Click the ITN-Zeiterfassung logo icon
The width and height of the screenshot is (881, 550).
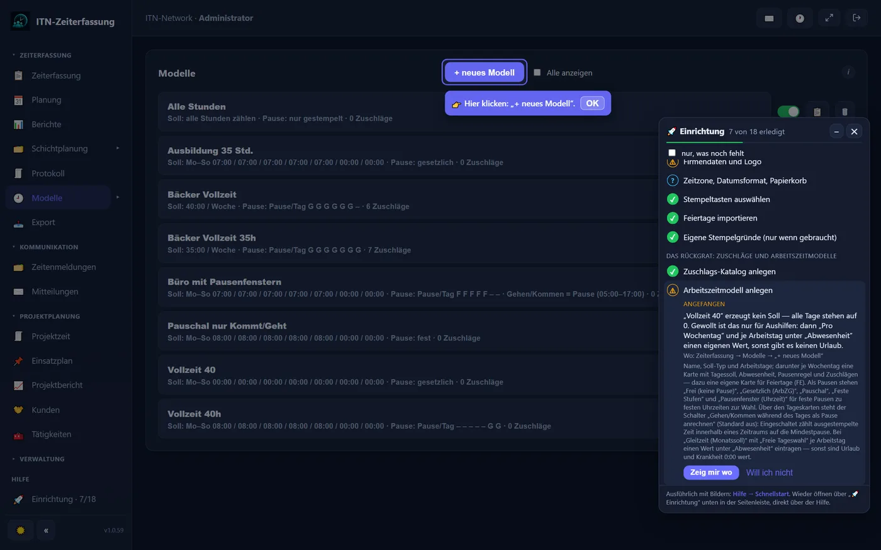[20, 21]
